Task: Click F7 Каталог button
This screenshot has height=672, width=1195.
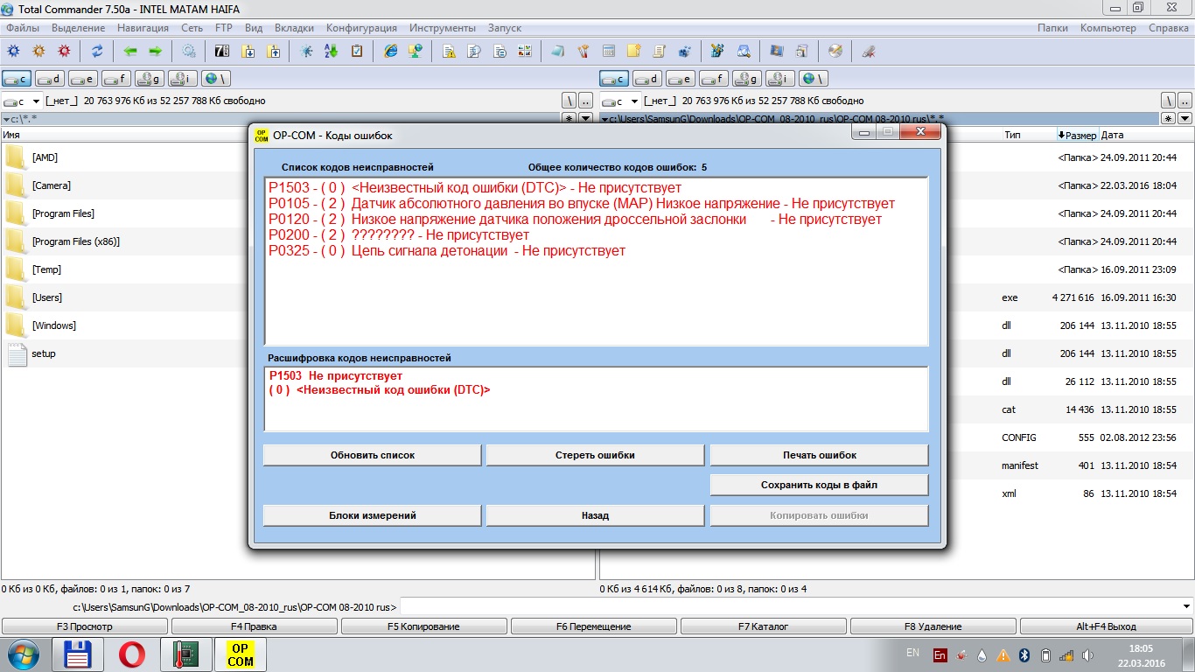Action: (763, 626)
